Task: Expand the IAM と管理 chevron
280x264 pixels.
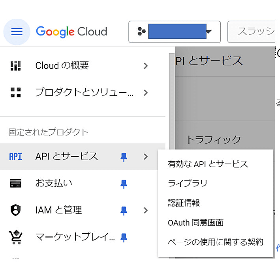Action: coord(146,210)
